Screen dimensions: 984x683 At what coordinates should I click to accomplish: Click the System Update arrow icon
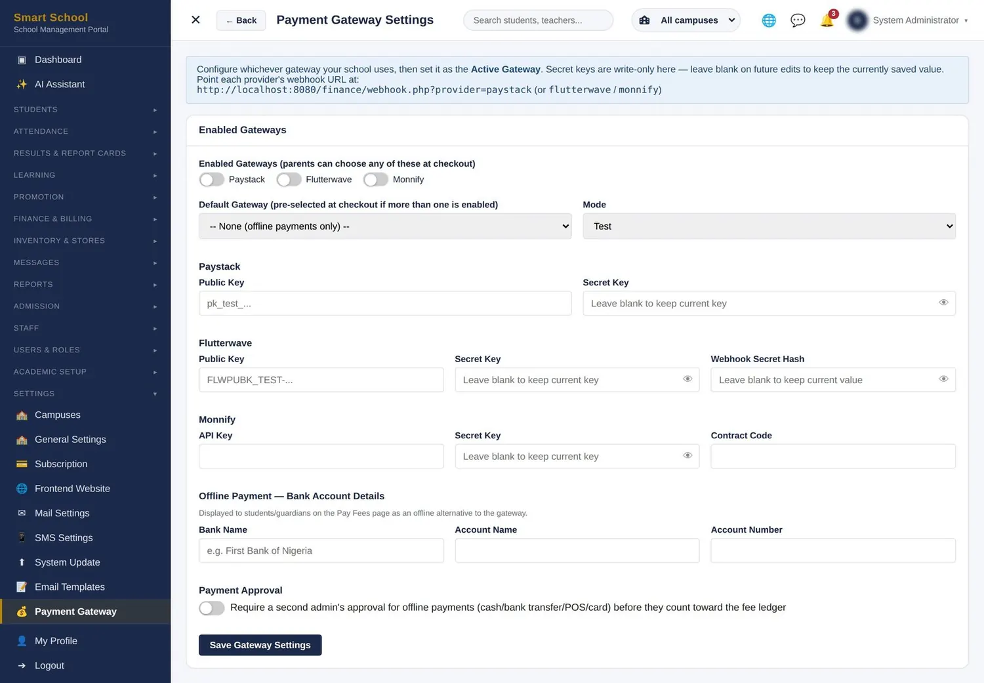[x=22, y=562]
